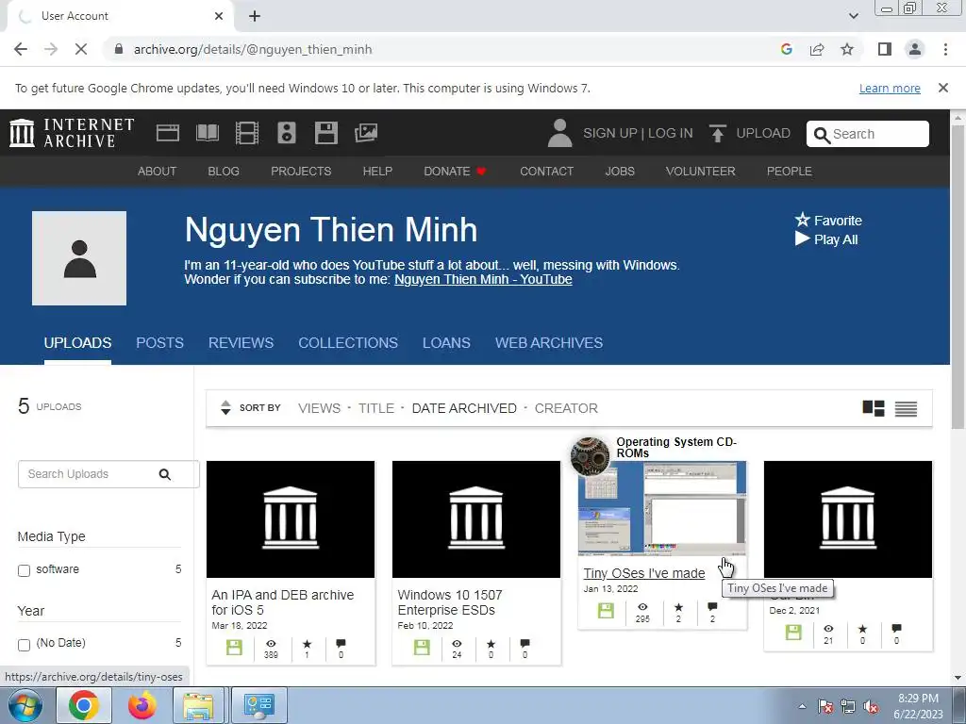Viewport: 966px width, 724px height.
Task: Switch to list view icon
Action: point(906,409)
